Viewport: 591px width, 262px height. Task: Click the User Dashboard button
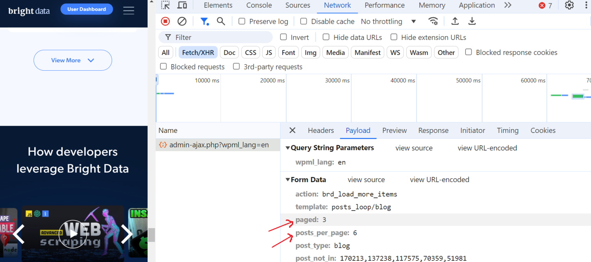click(87, 9)
